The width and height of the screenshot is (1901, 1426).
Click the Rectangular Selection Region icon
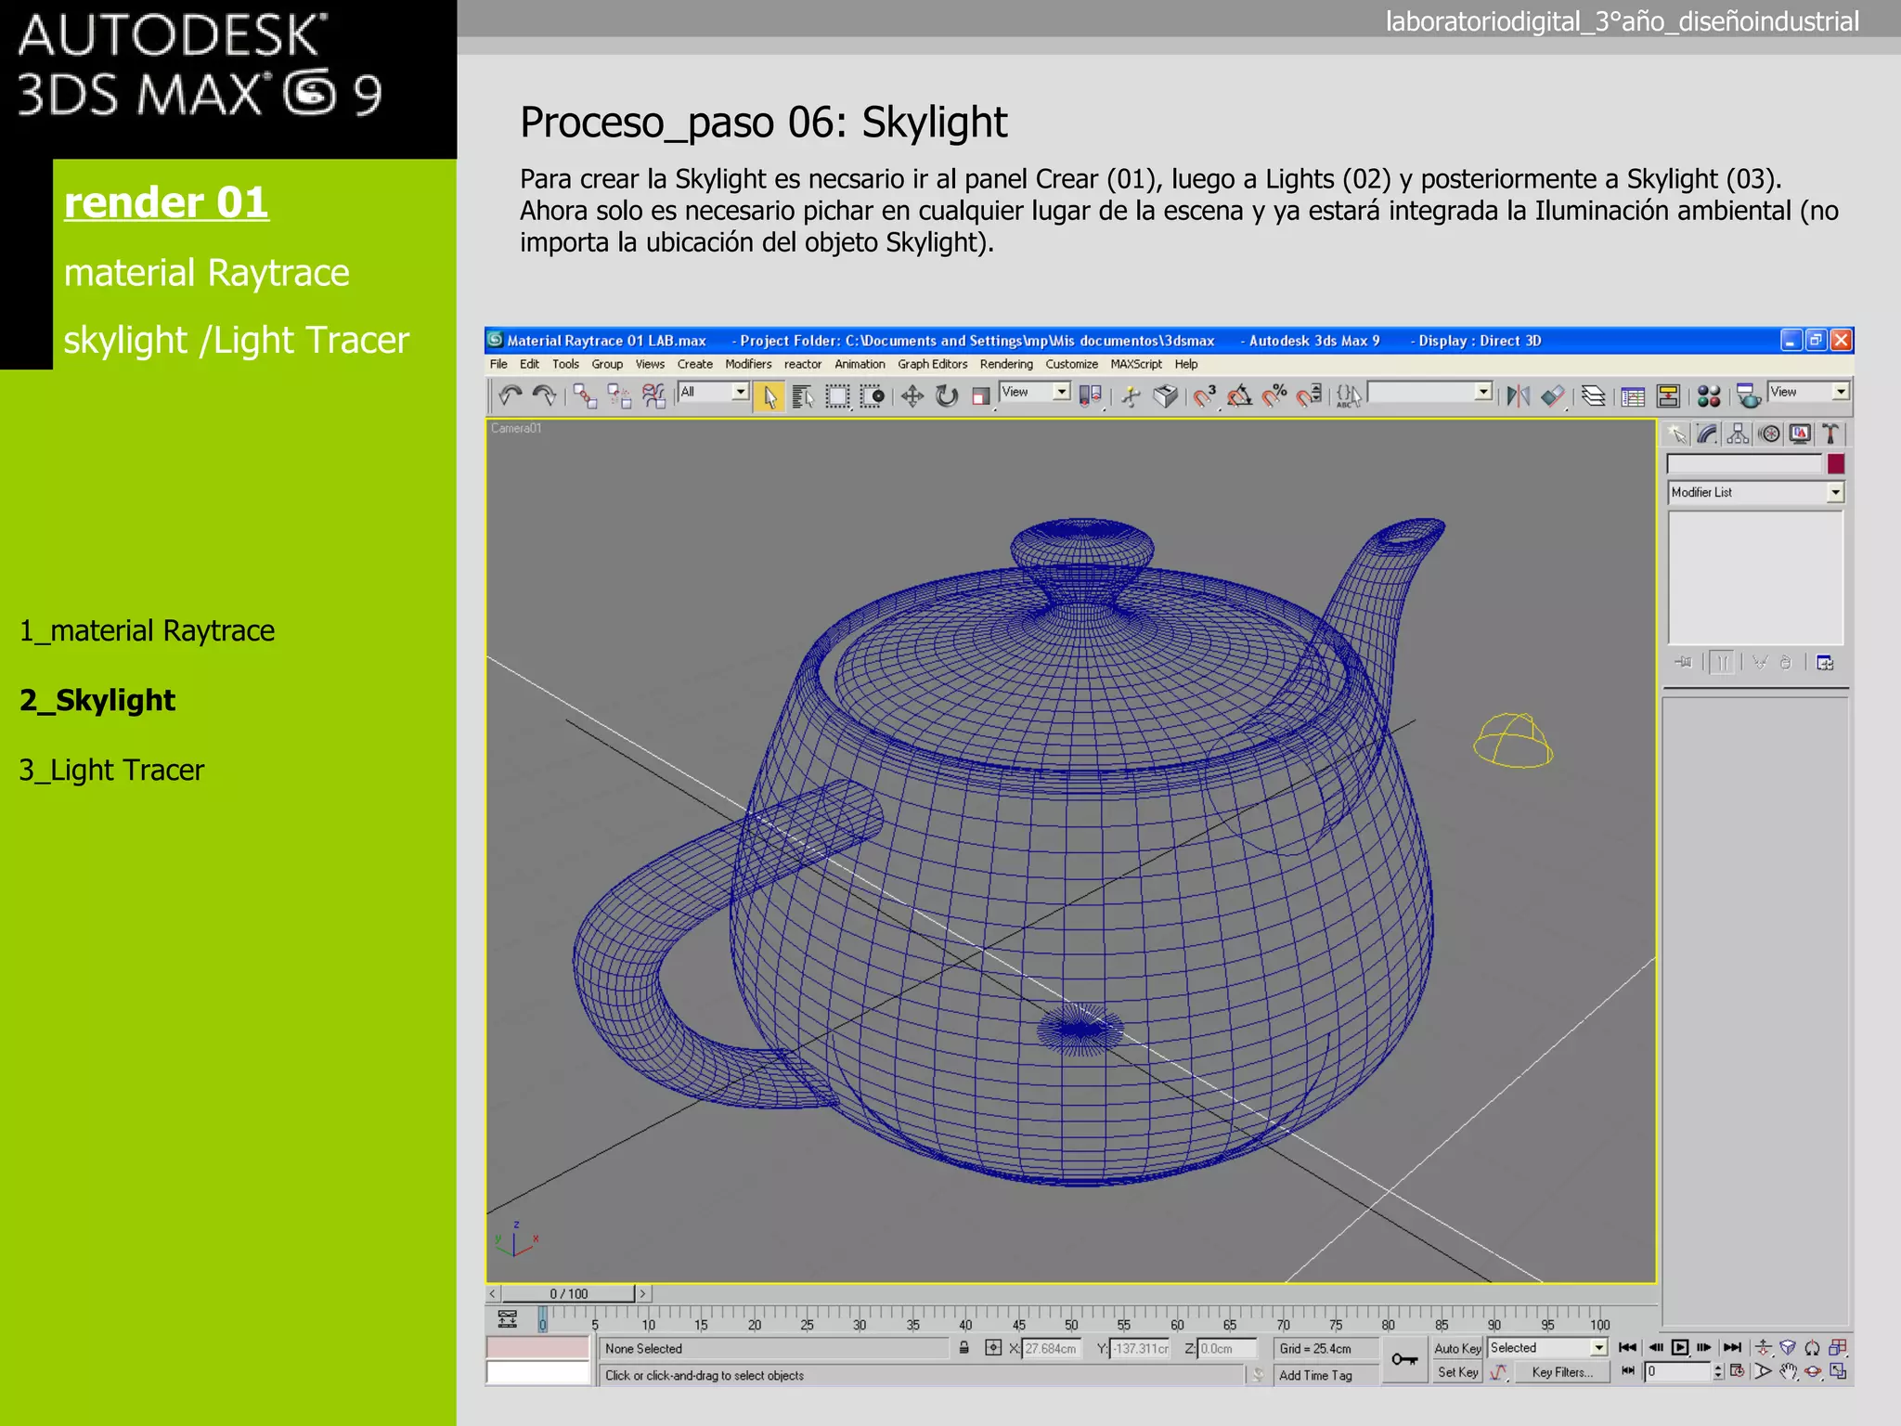coord(837,396)
